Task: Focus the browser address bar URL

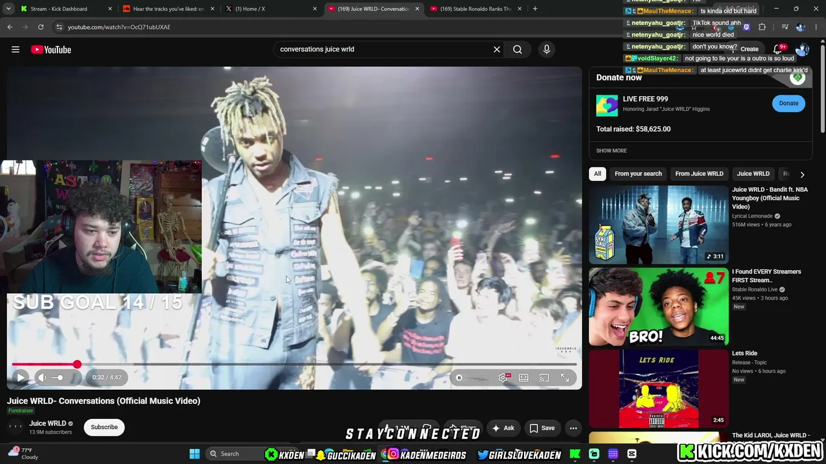Action: click(119, 27)
